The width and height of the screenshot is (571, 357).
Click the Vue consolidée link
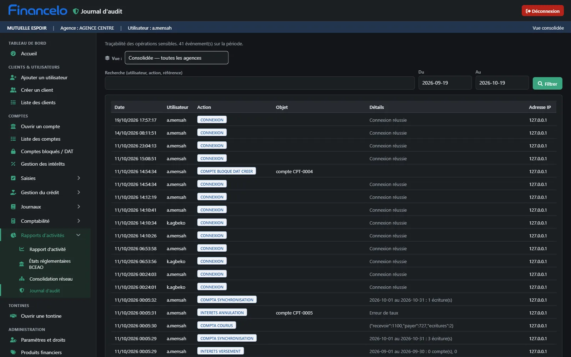click(x=548, y=28)
